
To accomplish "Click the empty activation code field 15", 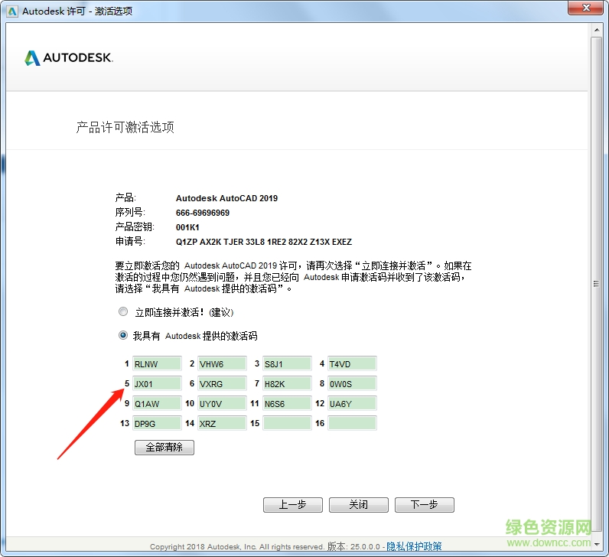I will pos(287,423).
